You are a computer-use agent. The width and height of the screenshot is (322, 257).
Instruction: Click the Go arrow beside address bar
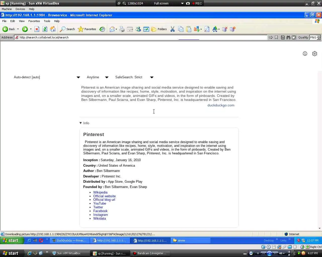point(271,37)
